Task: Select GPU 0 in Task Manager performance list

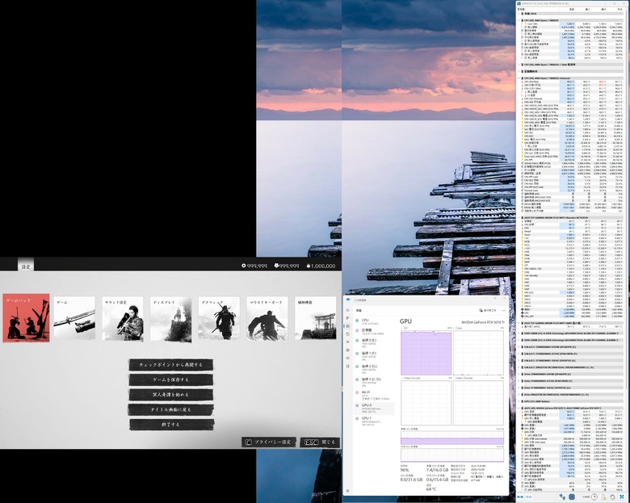Action: pos(375,409)
